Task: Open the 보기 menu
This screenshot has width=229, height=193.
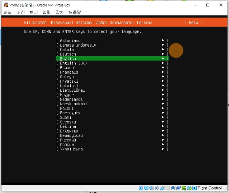Action: tap(33, 12)
